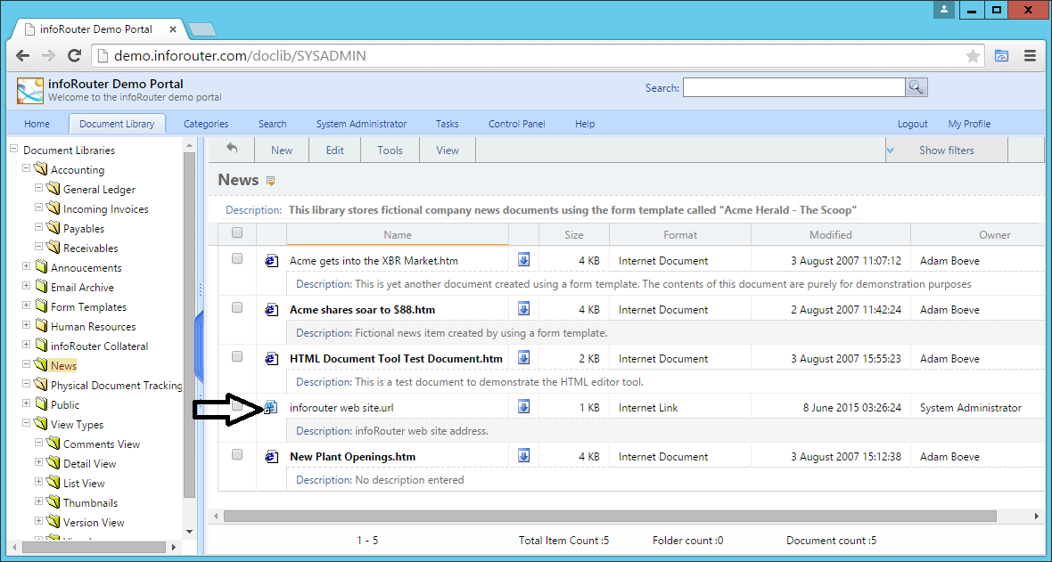Check the box for HTML Document Tool Test Document

point(237,356)
